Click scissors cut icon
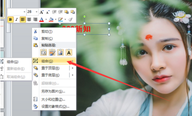 coord(36,31)
